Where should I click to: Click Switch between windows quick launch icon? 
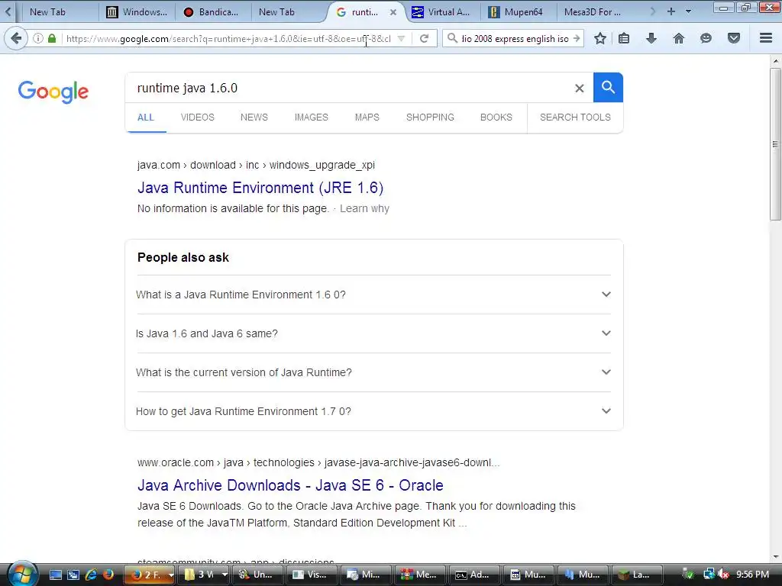pos(73,575)
